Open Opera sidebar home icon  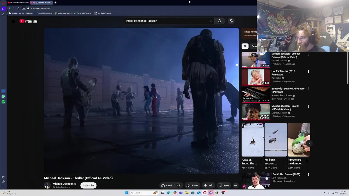click(3, 9)
